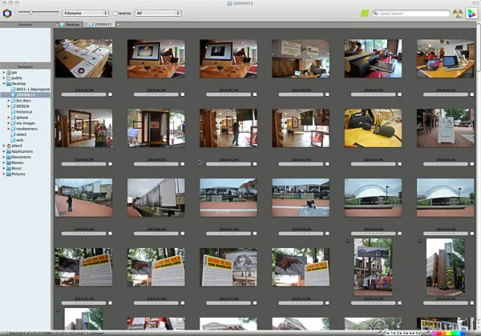Toggle the color management gamut icon
This screenshot has width=481, height=336.
[471, 14]
